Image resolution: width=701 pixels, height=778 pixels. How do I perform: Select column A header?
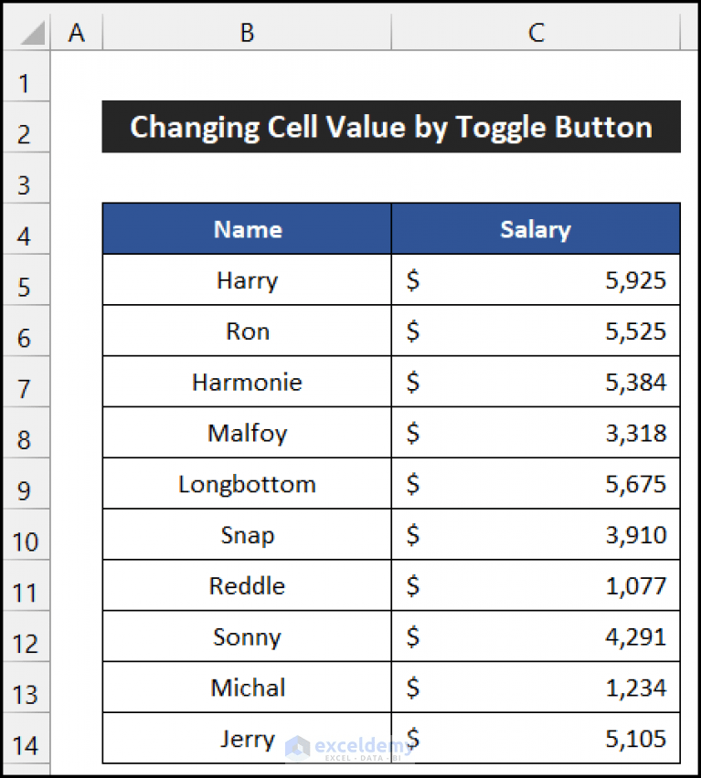(x=77, y=32)
